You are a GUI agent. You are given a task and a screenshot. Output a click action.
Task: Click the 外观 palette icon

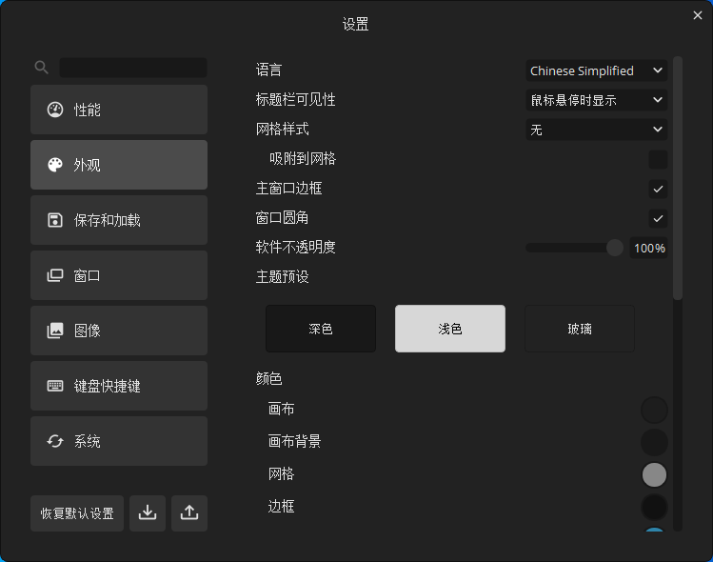point(55,165)
